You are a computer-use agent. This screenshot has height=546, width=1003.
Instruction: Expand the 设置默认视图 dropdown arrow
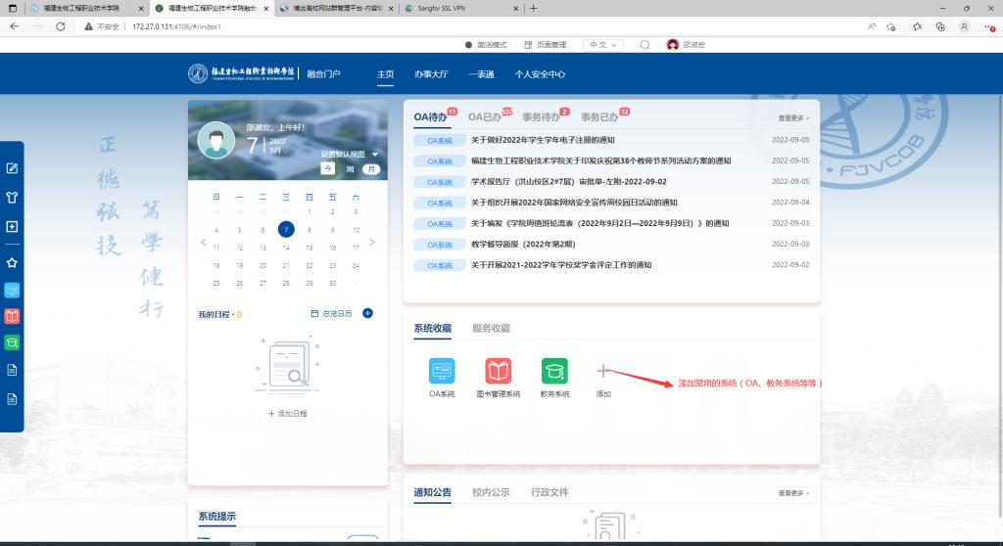(x=374, y=155)
